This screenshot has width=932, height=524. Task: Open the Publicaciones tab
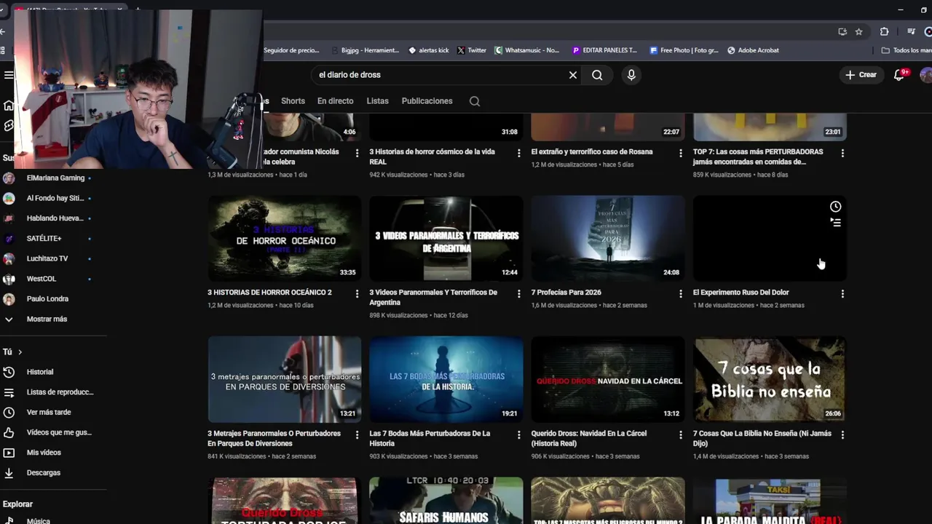427,101
